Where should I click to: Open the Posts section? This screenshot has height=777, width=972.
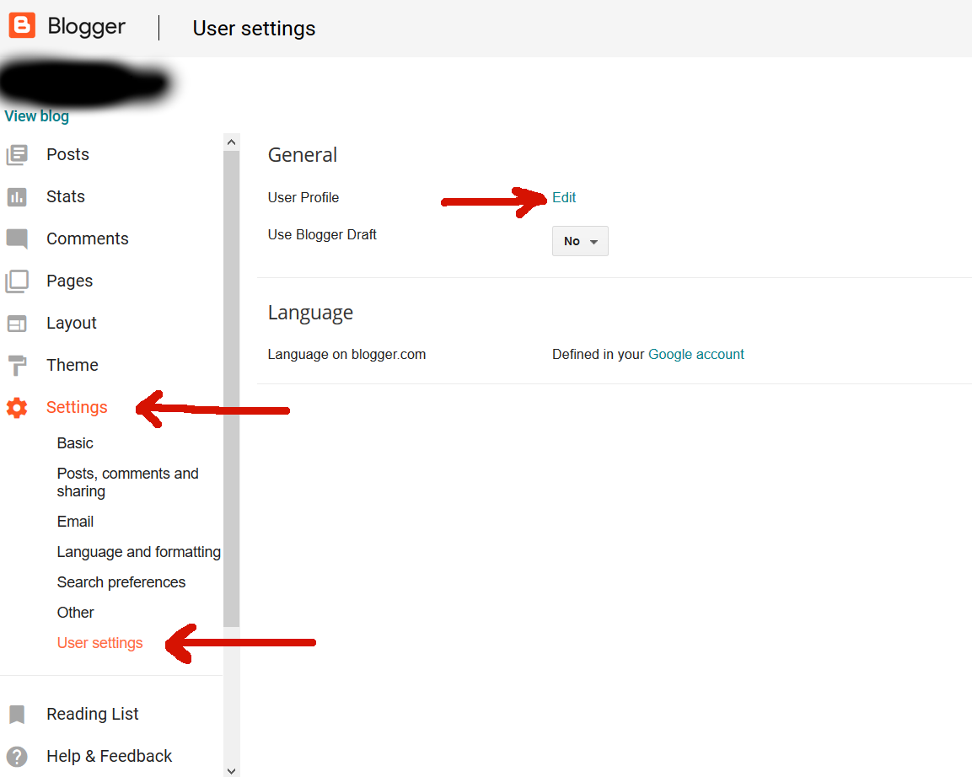point(67,154)
